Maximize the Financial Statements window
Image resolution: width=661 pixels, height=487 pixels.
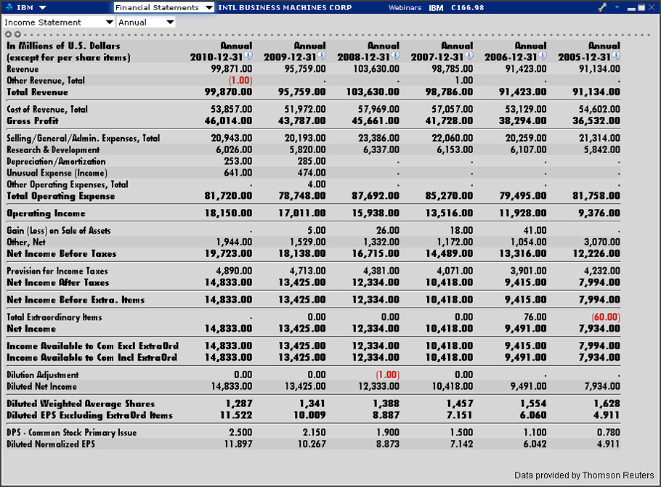641,7
